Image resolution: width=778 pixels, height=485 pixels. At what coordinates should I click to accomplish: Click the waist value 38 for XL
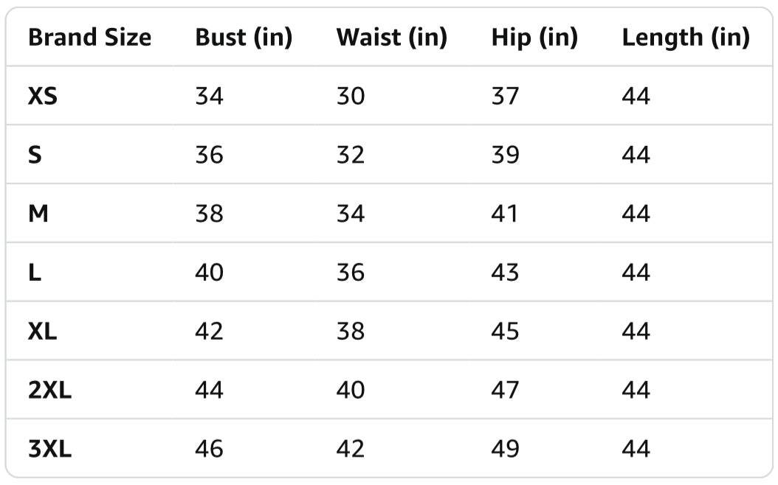351,332
